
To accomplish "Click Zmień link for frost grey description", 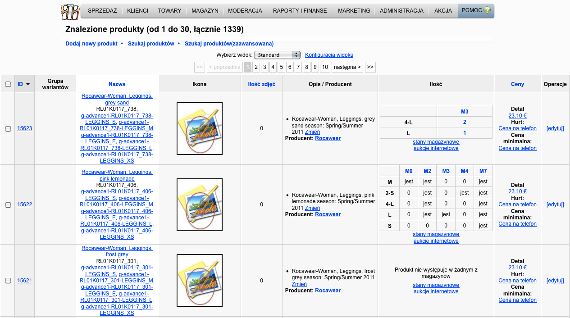I will tap(299, 284).
